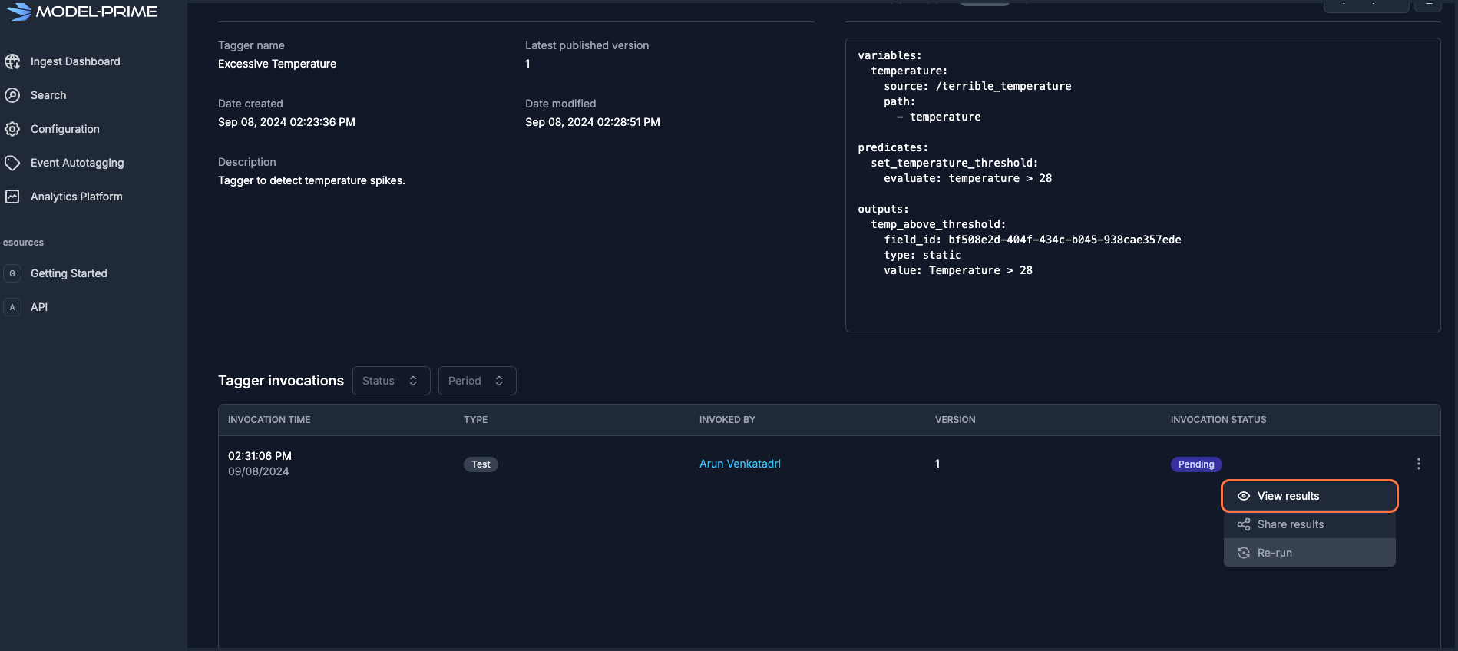Click the 09/08/2024 invocation date
Viewport: 1458px width, 651px height.
pyautogui.click(x=259, y=471)
